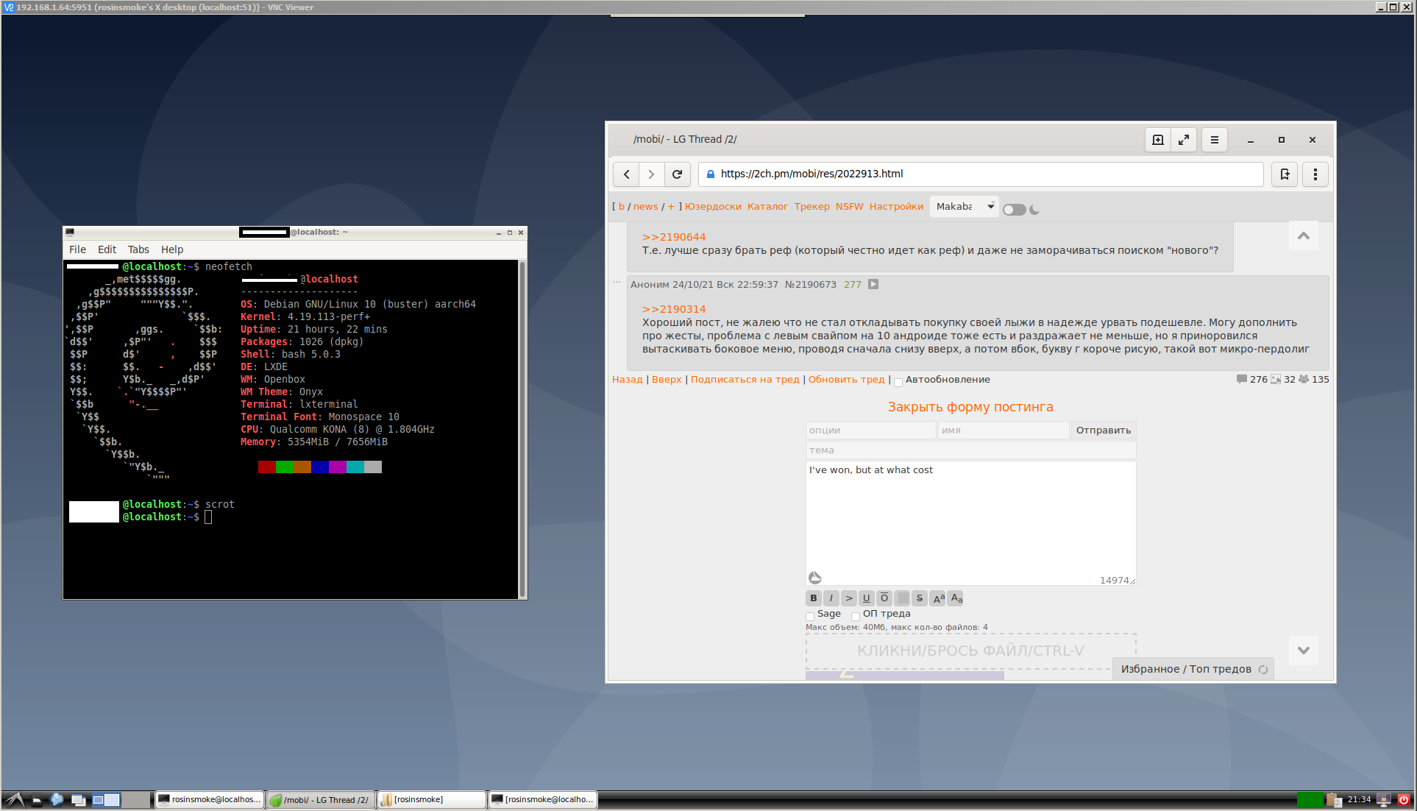This screenshot has width=1417, height=811.
Task: Open the browser hamburger menu
Action: (x=1215, y=140)
